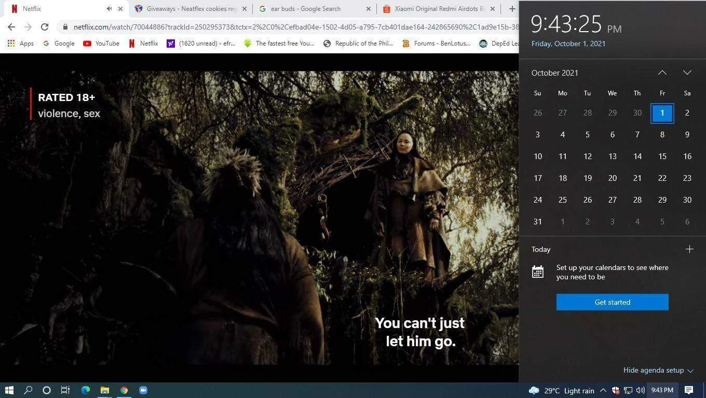The height and width of the screenshot is (398, 706).
Task: Click Hide agenda setup
Action: tap(658, 370)
